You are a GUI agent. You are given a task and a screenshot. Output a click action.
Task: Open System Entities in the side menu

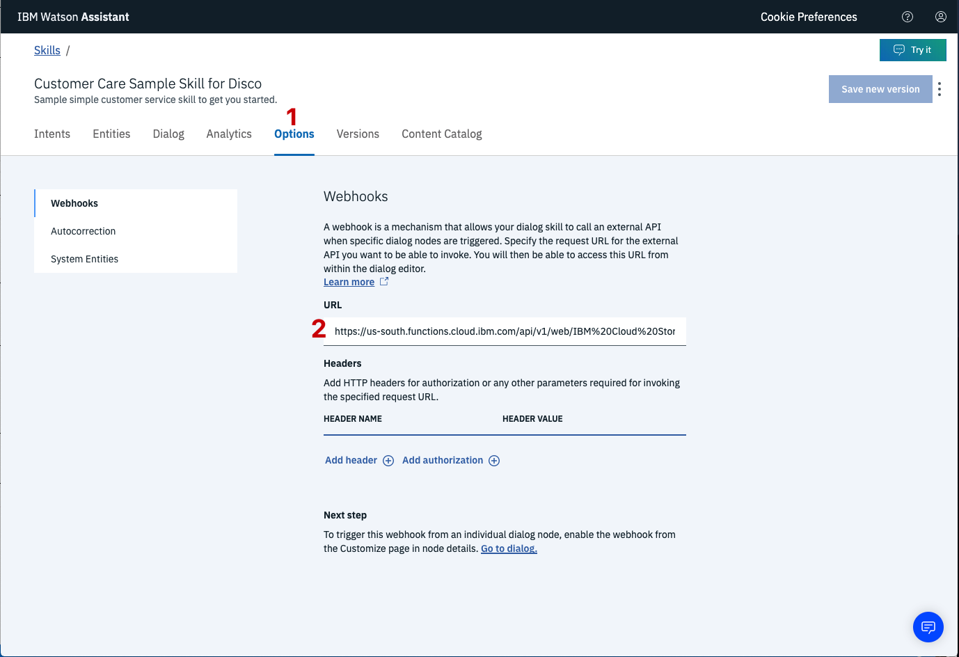pos(136,259)
